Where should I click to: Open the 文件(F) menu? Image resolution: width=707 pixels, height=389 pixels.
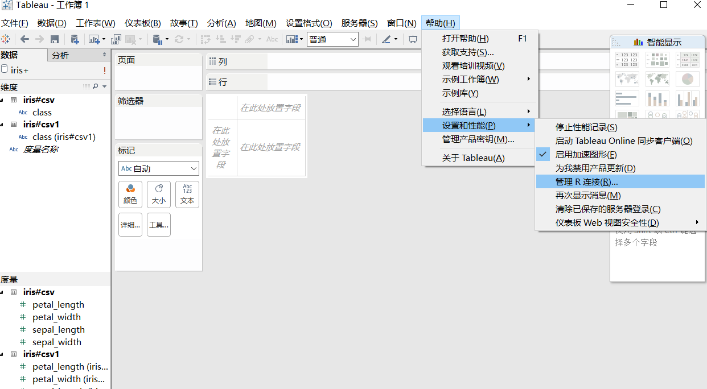14,23
